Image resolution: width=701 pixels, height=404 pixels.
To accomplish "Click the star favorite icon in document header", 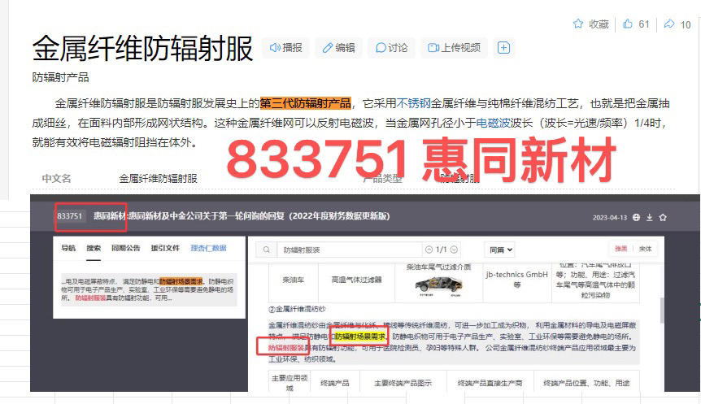I will [x=663, y=217].
